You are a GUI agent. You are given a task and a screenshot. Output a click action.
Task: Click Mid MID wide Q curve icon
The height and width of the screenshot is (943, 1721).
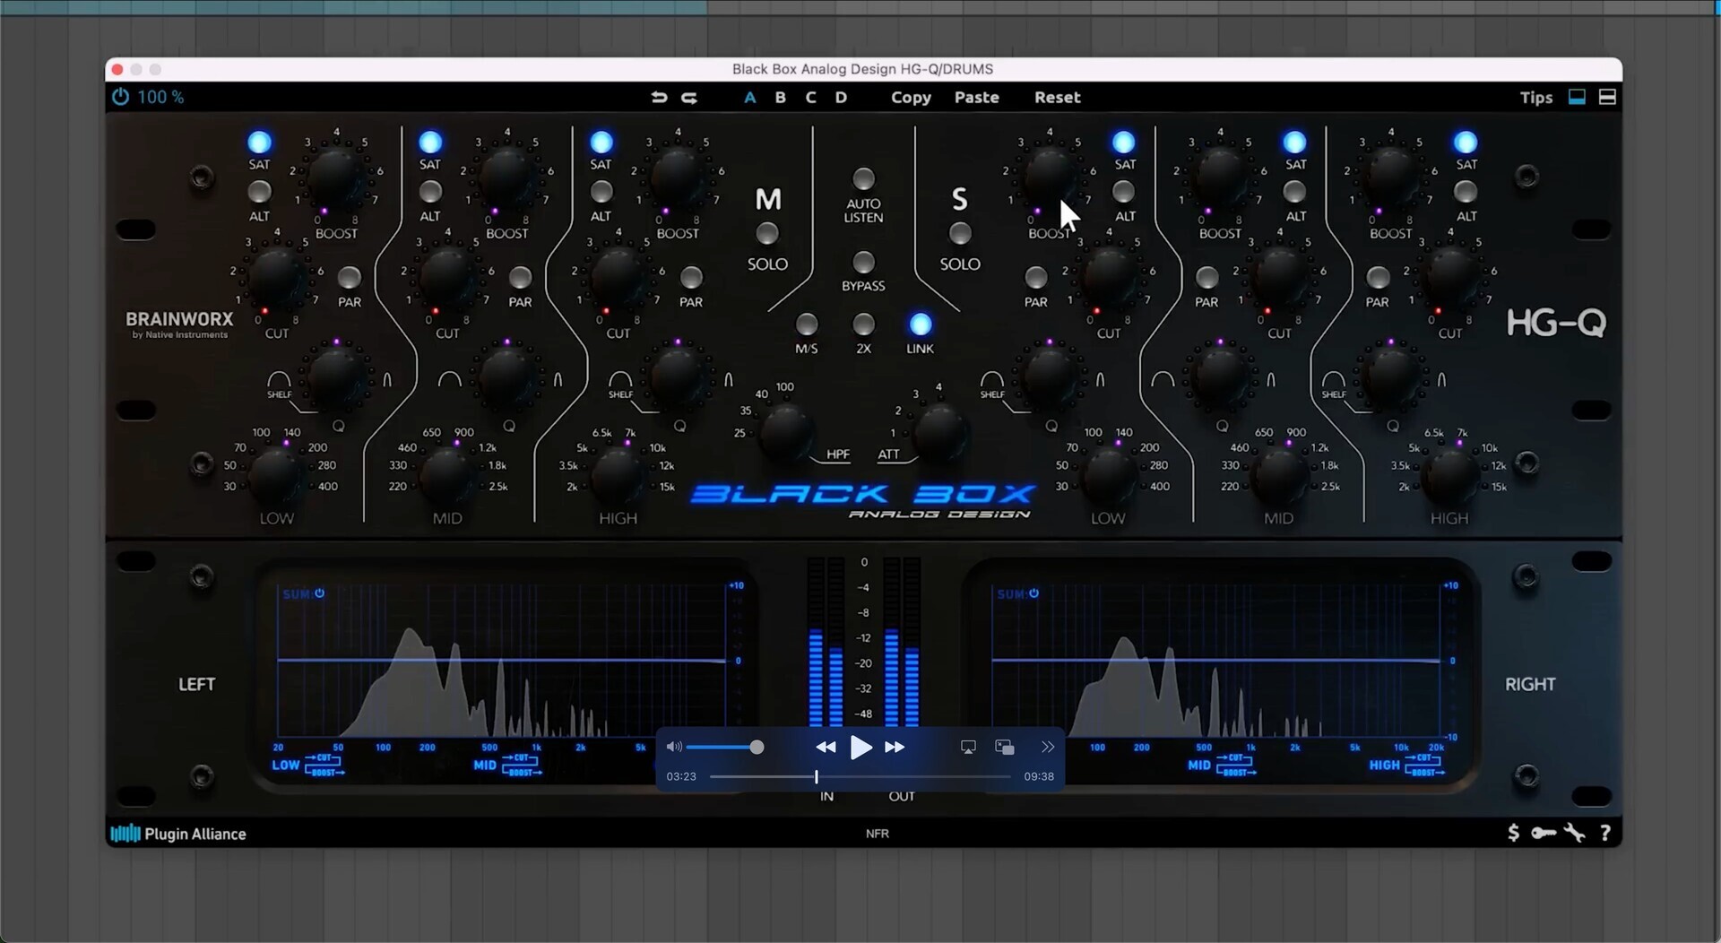[450, 379]
